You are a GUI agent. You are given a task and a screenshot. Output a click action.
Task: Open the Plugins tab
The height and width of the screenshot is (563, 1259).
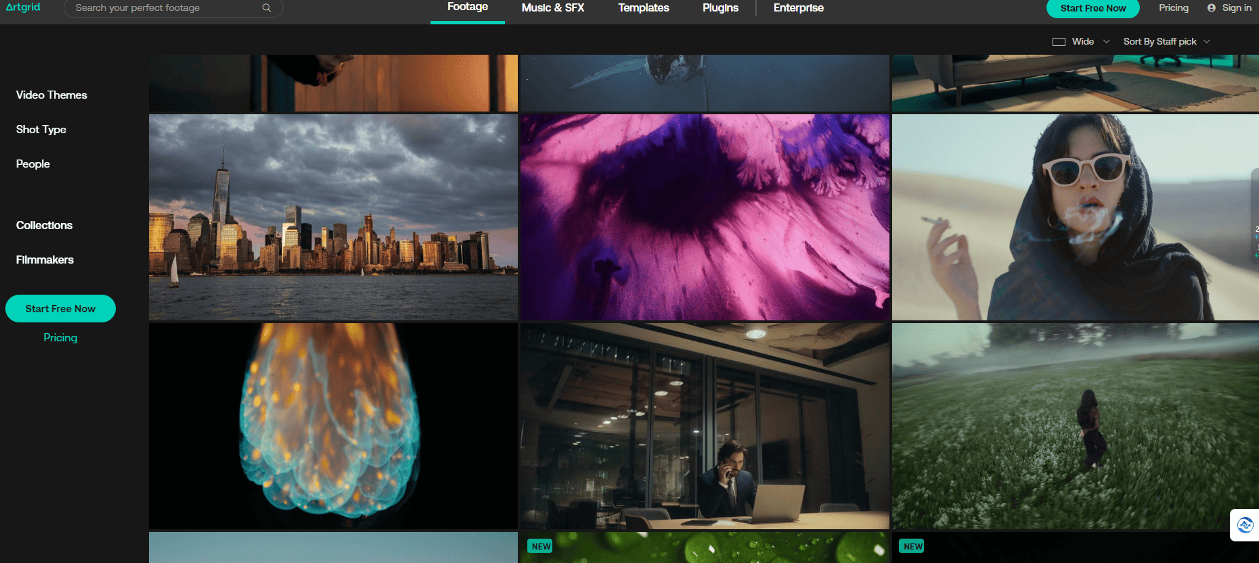720,8
